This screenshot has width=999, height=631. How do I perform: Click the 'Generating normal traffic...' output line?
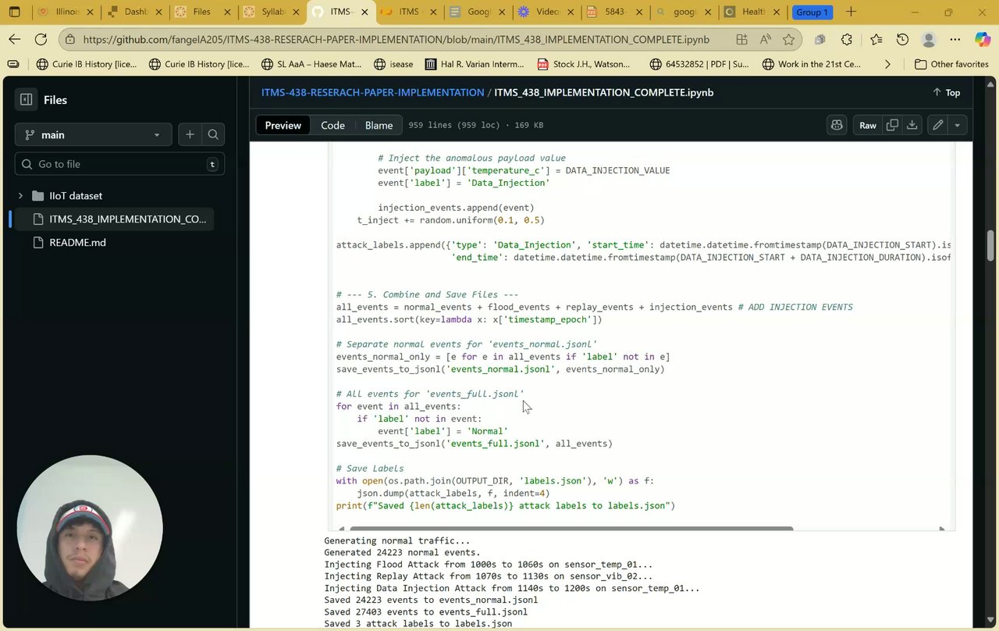[397, 540]
